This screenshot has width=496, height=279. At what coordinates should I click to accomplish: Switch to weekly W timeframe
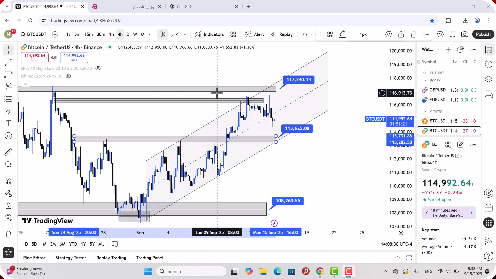point(135,34)
